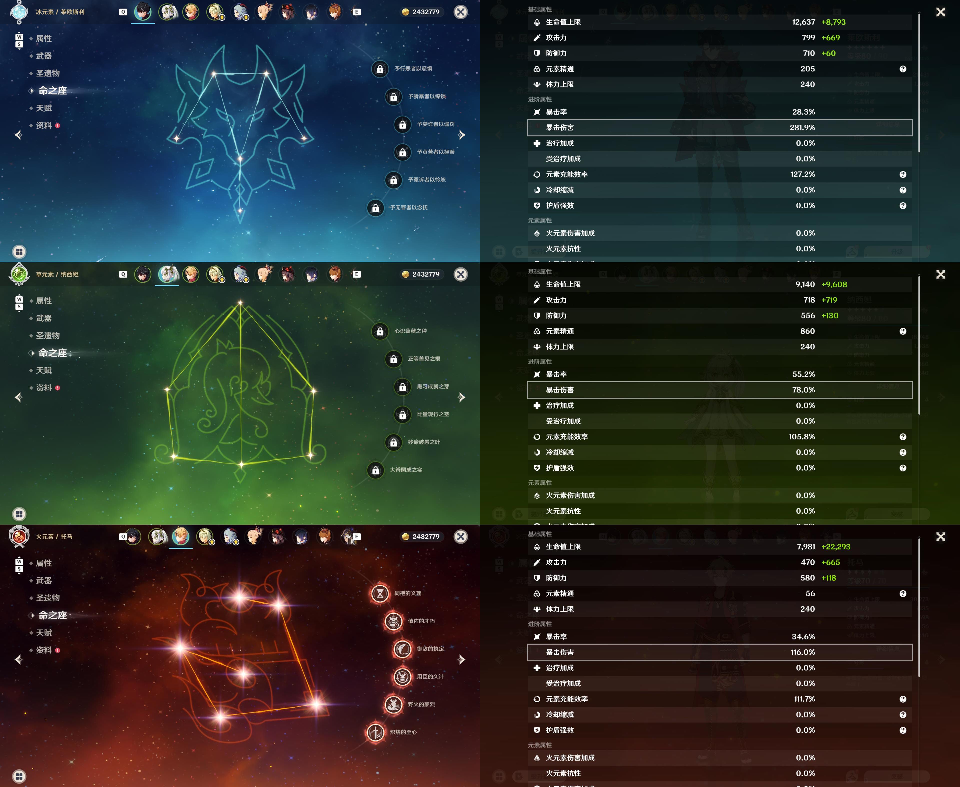The image size is (960, 787).
Task: Go to next character in 托马 panel
Action: point(461,659)
